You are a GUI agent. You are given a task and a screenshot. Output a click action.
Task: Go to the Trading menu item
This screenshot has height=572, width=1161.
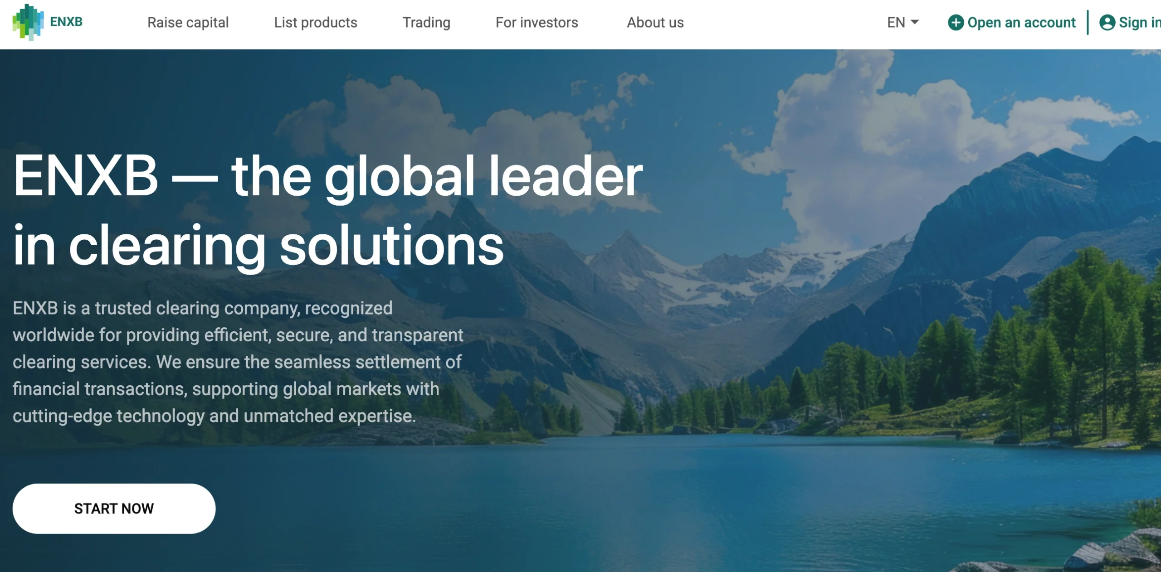coord(426,23)
